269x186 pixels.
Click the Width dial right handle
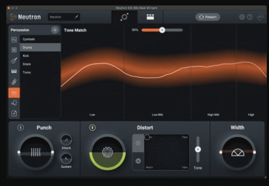coord(255,152)
